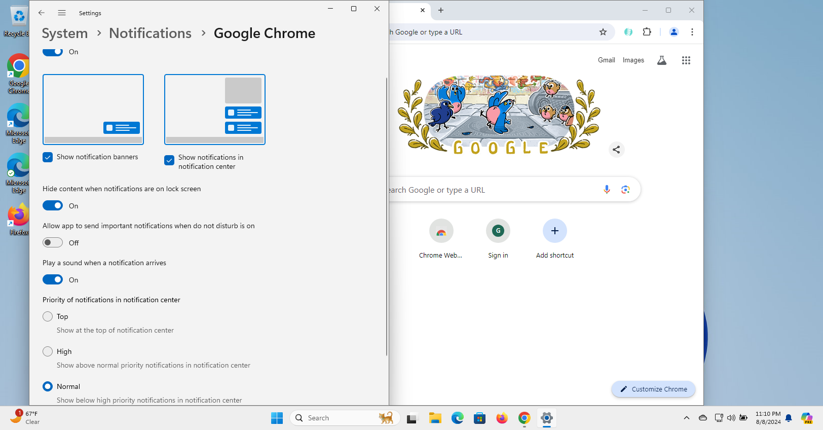Open clock and date showing 11:10 PM
The width and height of the screenshot is (823, 430).
(x=768, y=418)
